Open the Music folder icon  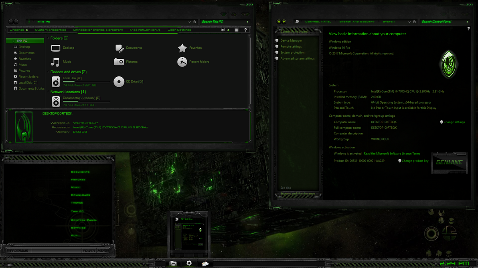coord(55,62)
